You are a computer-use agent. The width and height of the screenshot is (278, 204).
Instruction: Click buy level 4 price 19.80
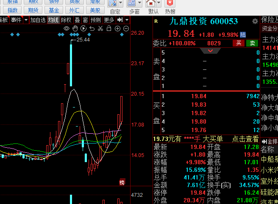point(199,121)
